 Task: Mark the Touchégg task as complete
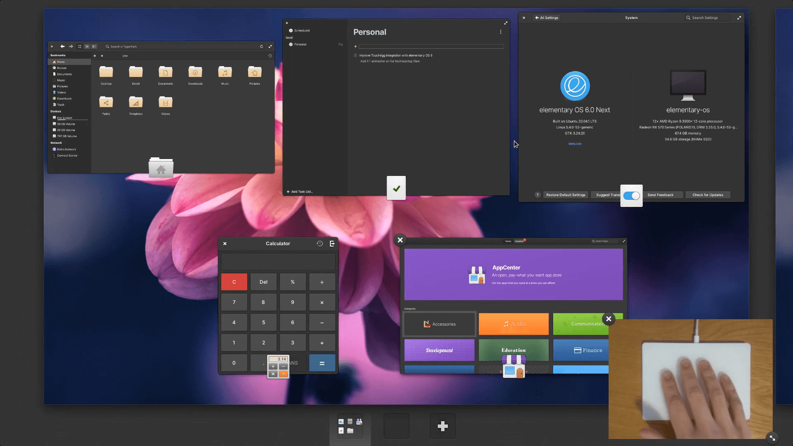click(356, 55)
